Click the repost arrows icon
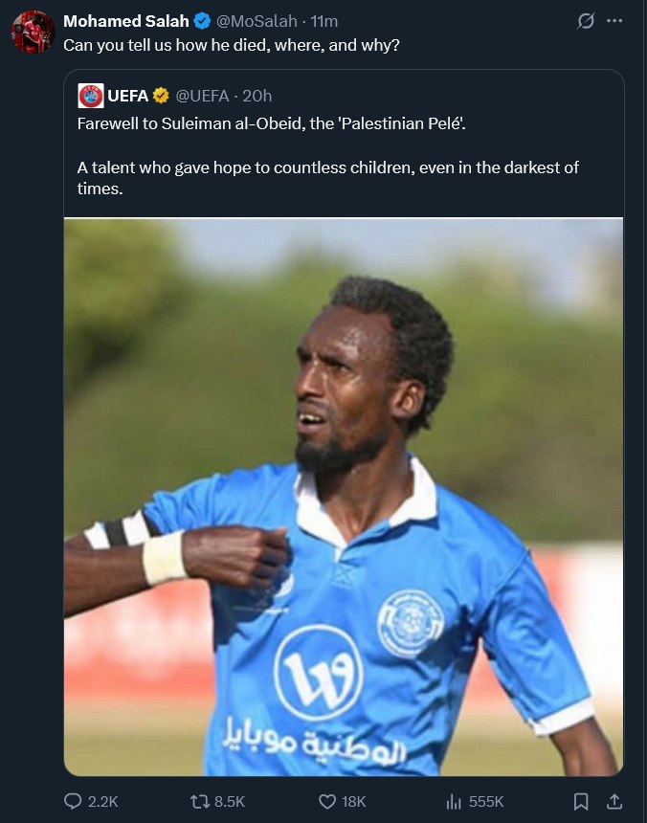This screenshot has width=647, height=823. (x=199, y=802)
